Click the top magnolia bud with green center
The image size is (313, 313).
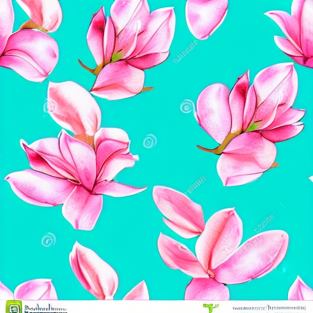pos(127,50)
